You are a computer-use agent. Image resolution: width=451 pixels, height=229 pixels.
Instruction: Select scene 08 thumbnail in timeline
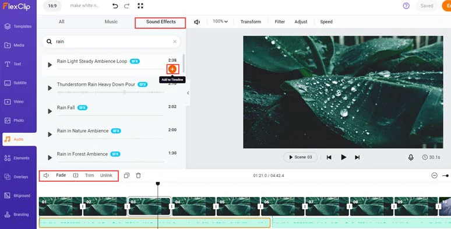click(x=372, y=206)
